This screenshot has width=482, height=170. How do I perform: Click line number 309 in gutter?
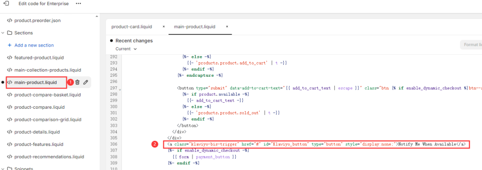click(113, 163)
